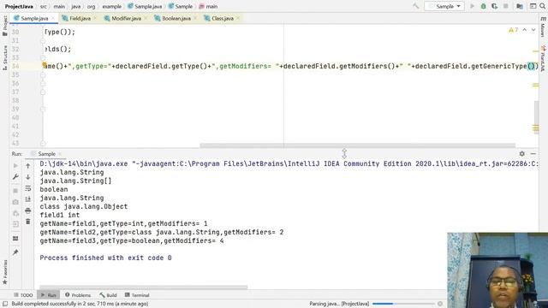Click the ProjectJava root breadcrumb

[x=19, y=6]
